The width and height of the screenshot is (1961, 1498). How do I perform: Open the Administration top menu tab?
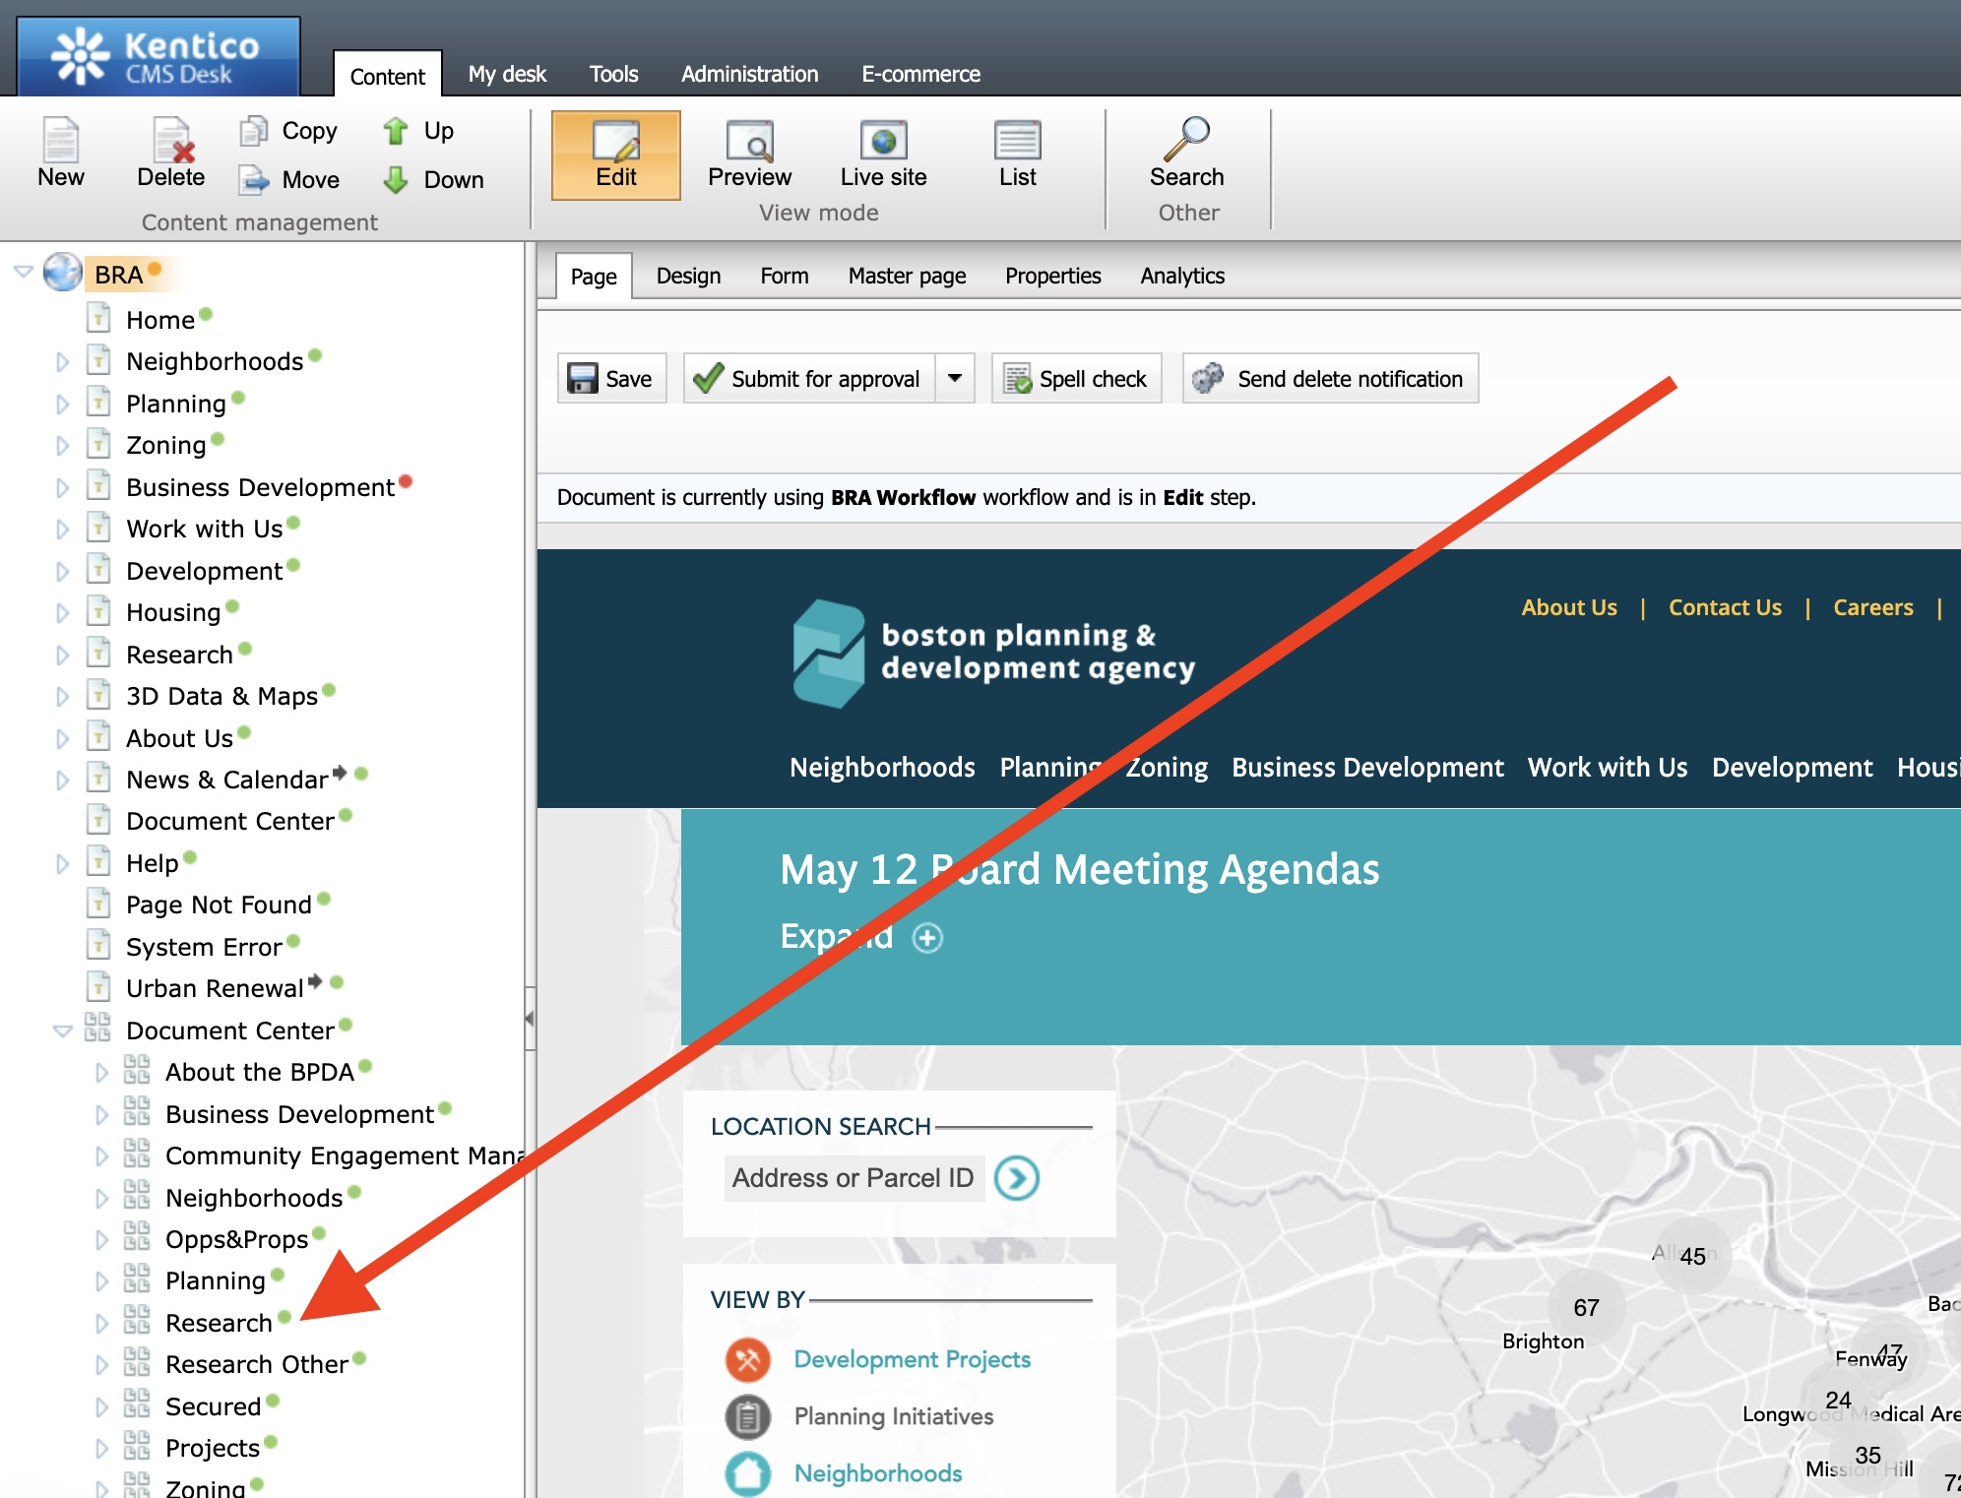coord(749,74)
